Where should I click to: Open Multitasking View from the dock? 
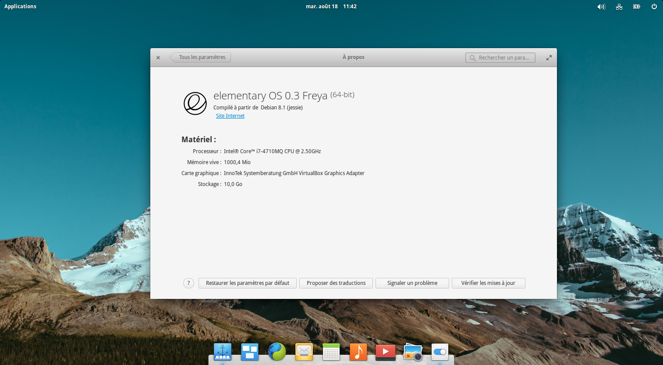point(250,352)
